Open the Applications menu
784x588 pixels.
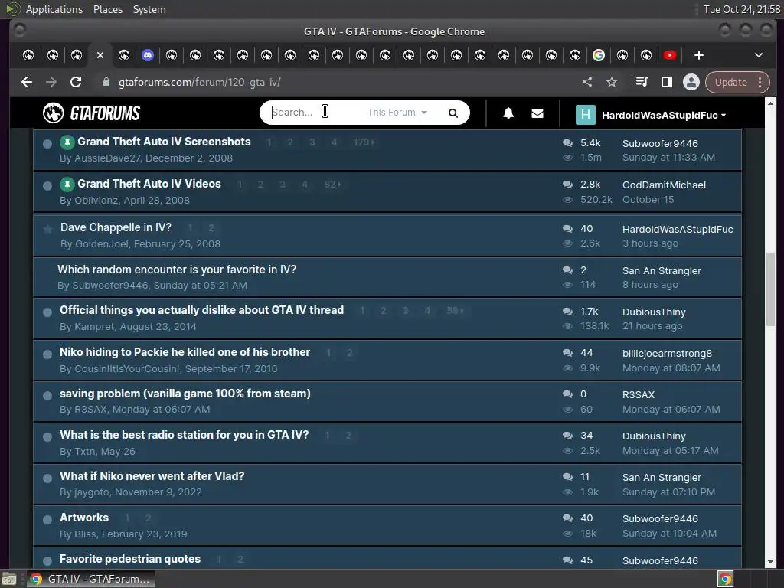[54, 9]
